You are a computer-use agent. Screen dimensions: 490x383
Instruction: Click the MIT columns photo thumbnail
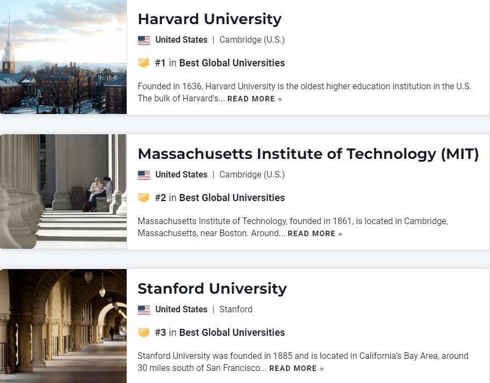[63, 191]
